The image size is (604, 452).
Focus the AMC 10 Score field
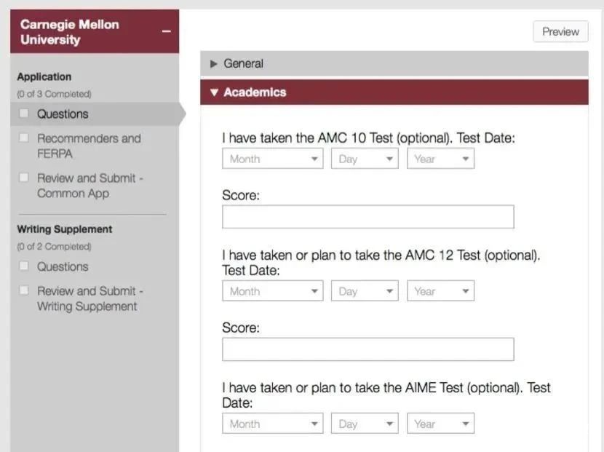(x=368, y=217)
